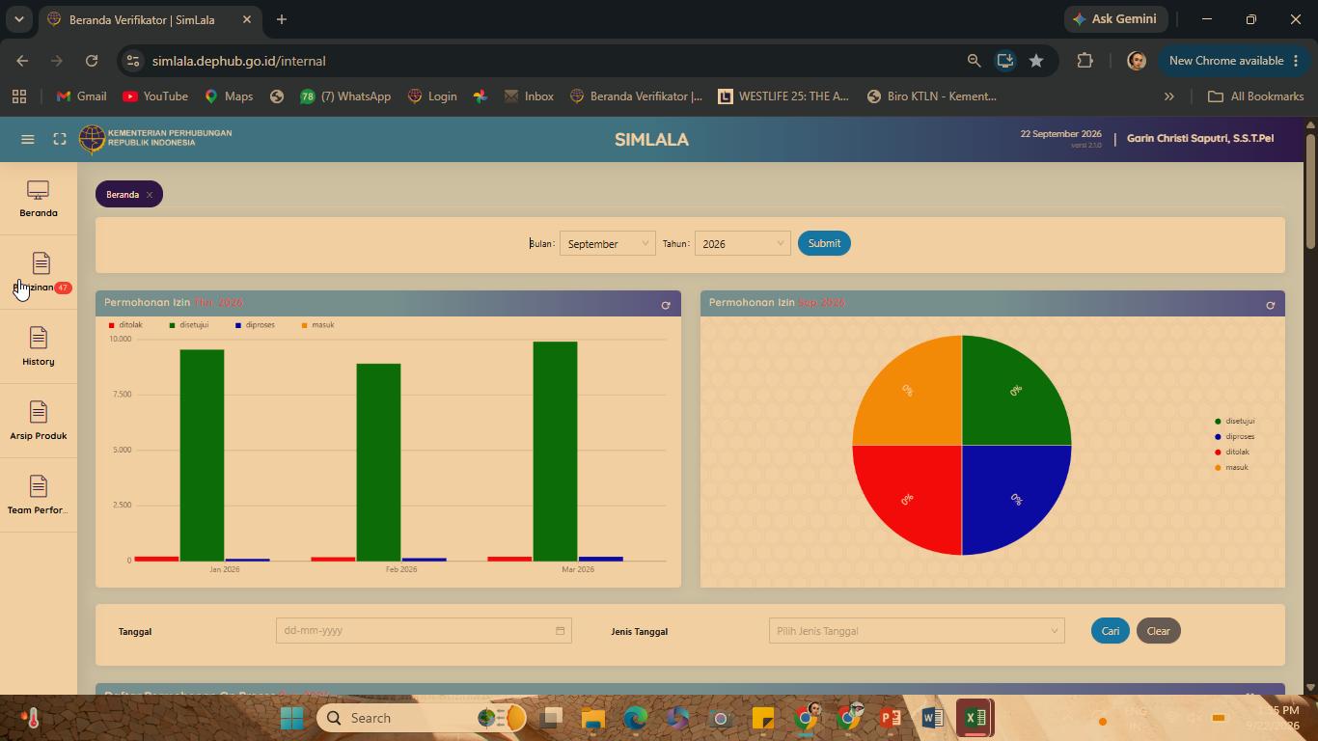Expand the Pilih Jenis Tanggal dropdown
The image size is (1318, 741).
pos(917,631)
